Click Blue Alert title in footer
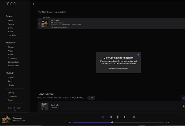This screenshot has height=126, width=185. coord(17,118)
